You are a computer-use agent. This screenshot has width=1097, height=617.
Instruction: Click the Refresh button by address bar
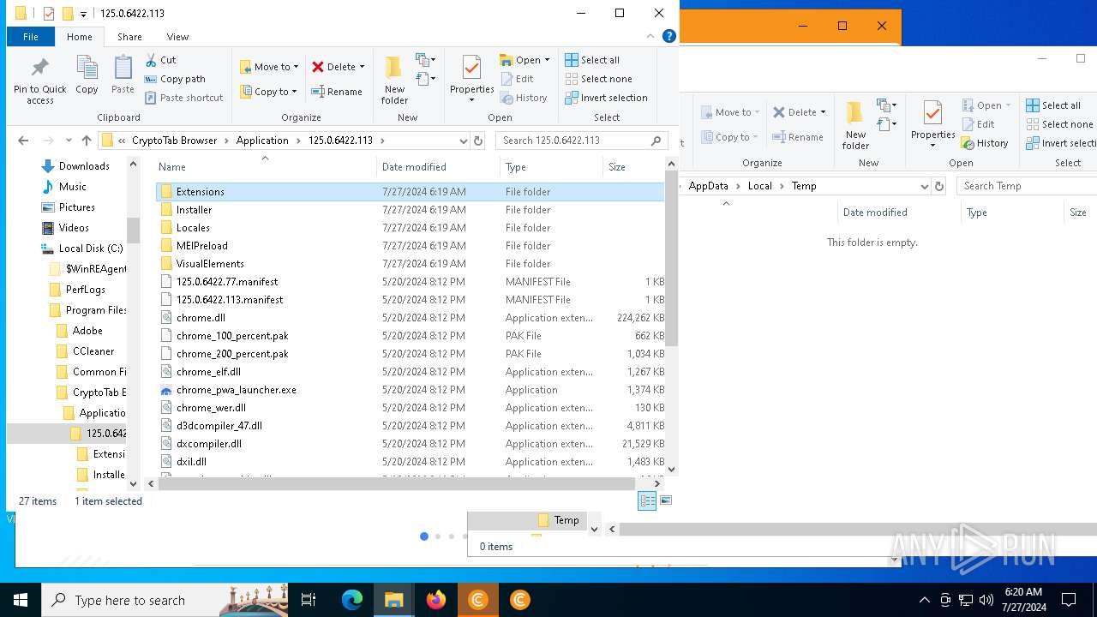(478, 141)
